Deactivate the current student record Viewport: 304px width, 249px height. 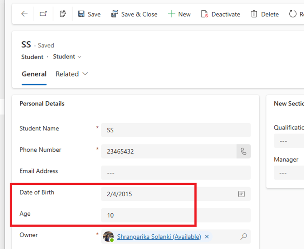point(220,14)
